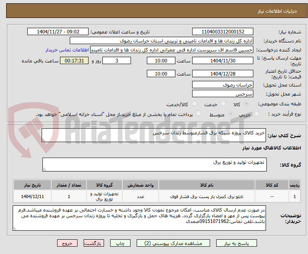The image size is (308, 254).
Task: Click the delivery city field سرخس
Action: point(223,94)
